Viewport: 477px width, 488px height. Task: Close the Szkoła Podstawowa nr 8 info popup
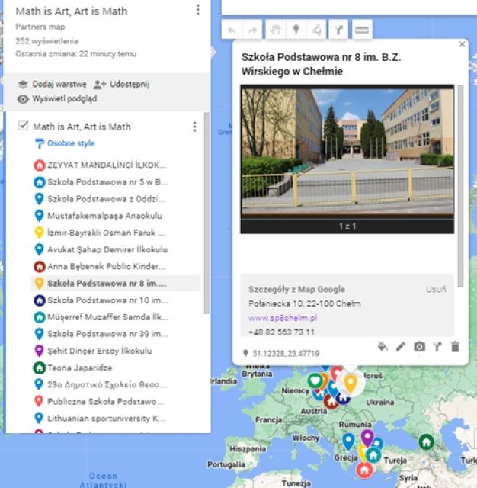462,44
